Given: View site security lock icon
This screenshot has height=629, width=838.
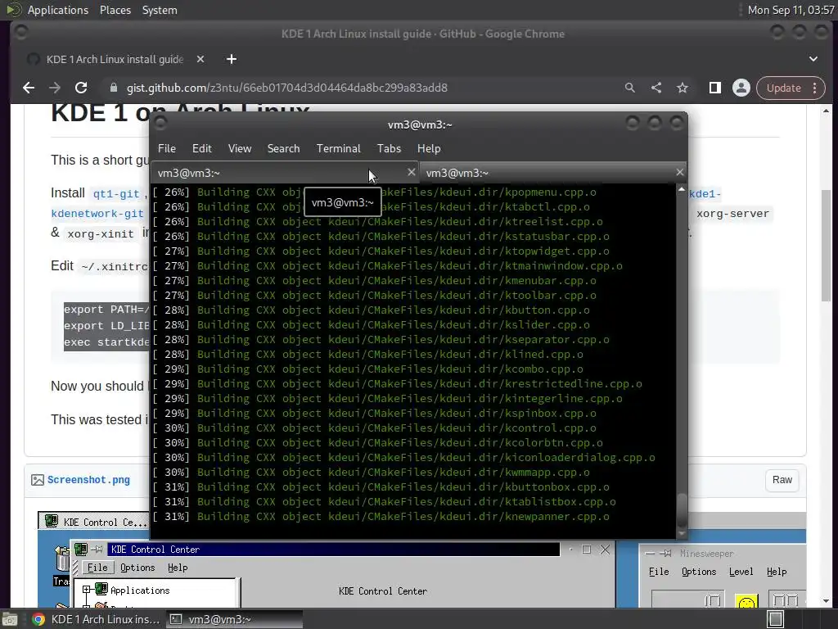Looking at the screenshot, I should click(113, 88).
